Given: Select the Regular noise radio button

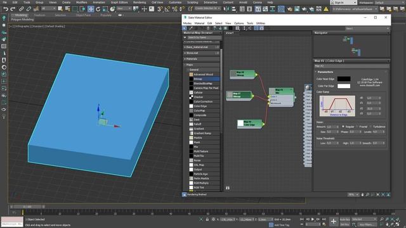Looking at the screenshot, I should (x=343, y=127).
